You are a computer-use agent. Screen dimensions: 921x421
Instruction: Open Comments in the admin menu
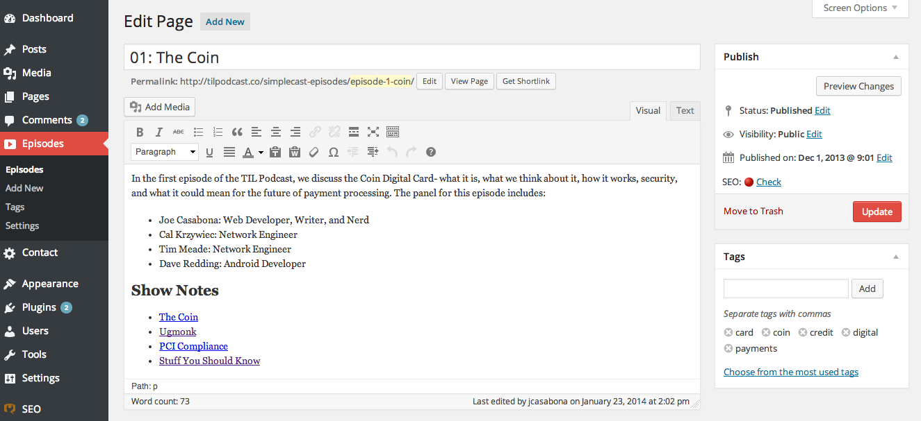tap(54, 120)
